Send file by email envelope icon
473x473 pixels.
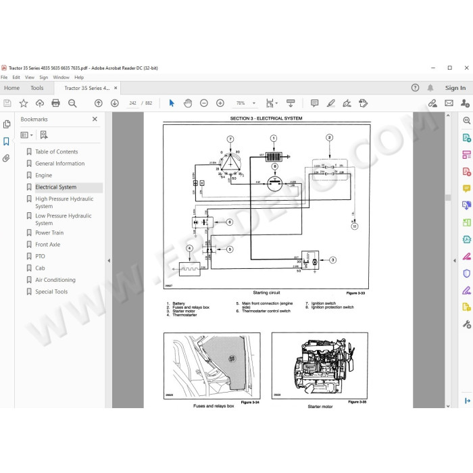pyautogui.click(x=449, y=103)
